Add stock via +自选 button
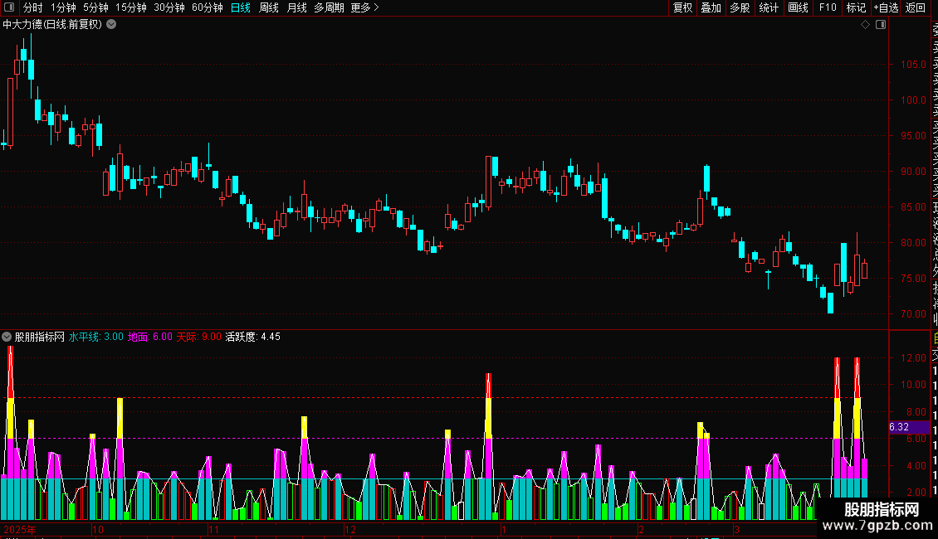Image resolution: width=938 pixels, height=539 pixels. (x=886, y=7)
